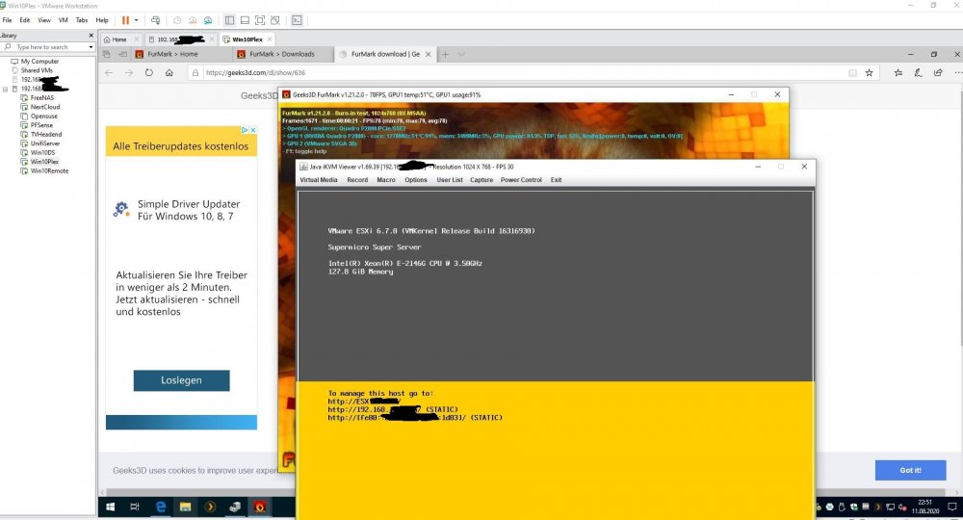Viewport: 963px width, 520px height.
Task: Open the Edge reading view icon
Action: point(852,72)
